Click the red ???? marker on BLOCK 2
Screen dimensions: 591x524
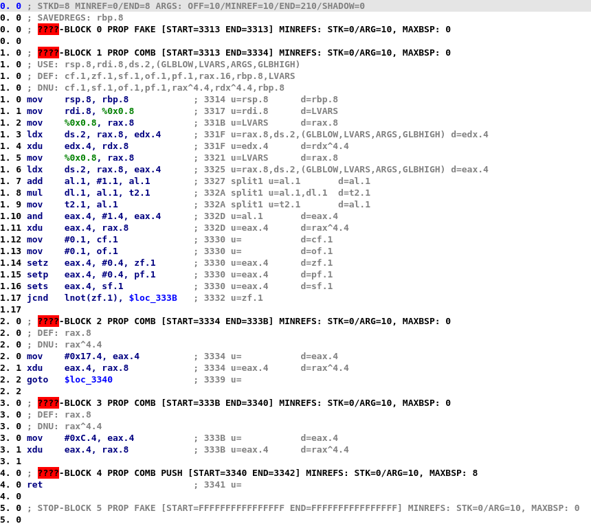(x=47, y=321)
